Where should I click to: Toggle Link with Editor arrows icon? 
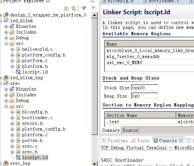pyautogui.click(x=74, y=9)
